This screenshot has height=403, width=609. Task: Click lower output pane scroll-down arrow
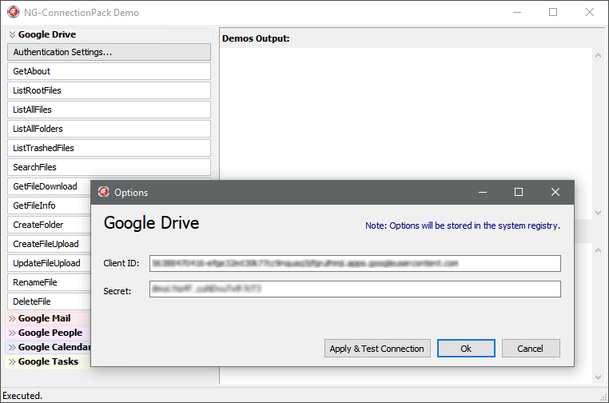point(598,377)
